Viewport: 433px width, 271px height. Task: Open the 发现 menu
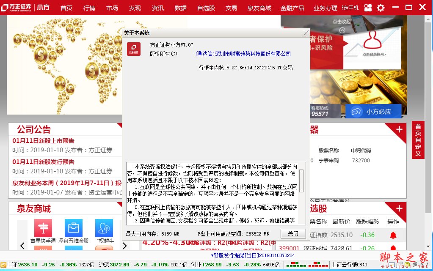tap(135, 8)
